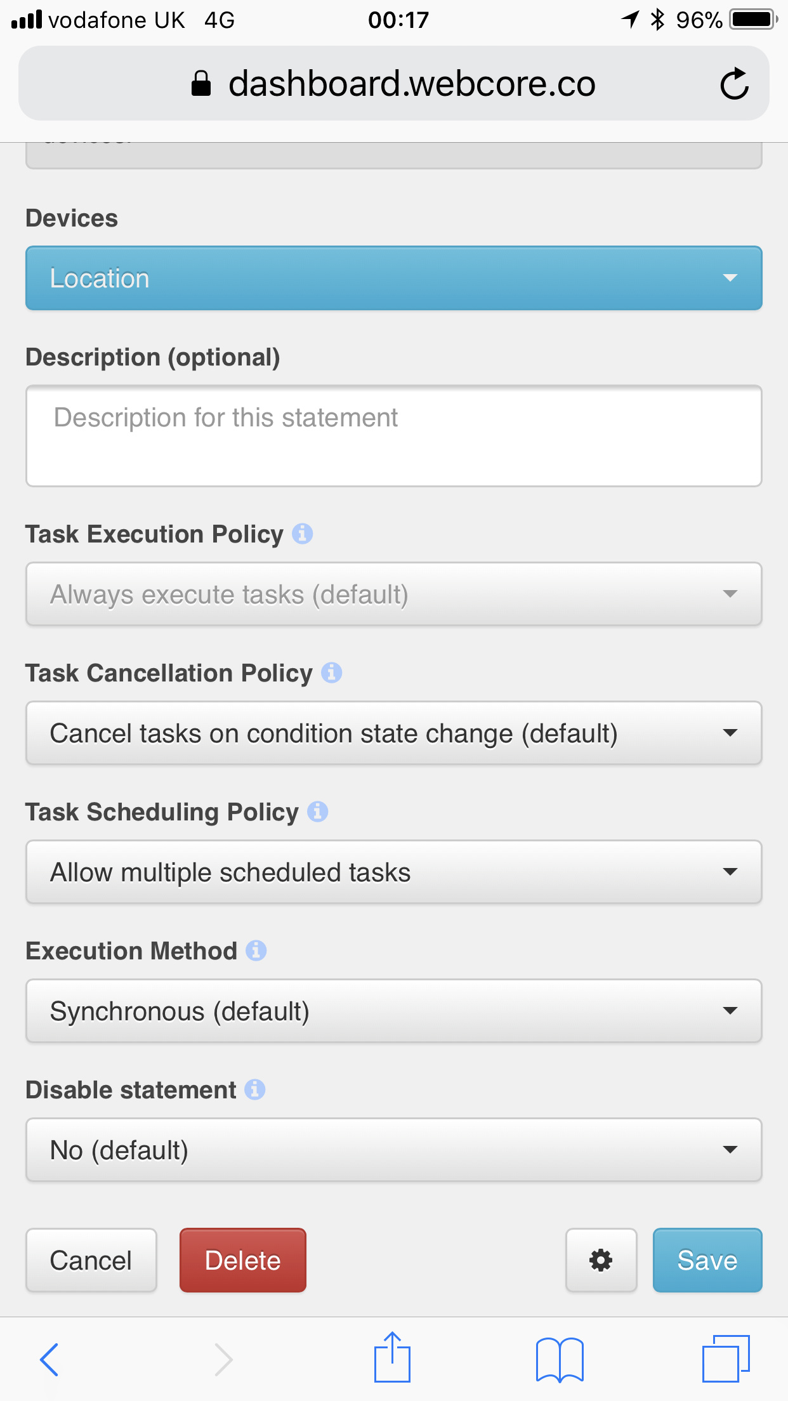The height and width of the screenshot is (1401, 788).
Task: Open the Devices Location dropdown
Action: (393, 278)
